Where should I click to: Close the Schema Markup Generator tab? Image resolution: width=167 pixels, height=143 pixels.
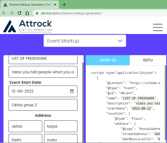click(55, 5)
